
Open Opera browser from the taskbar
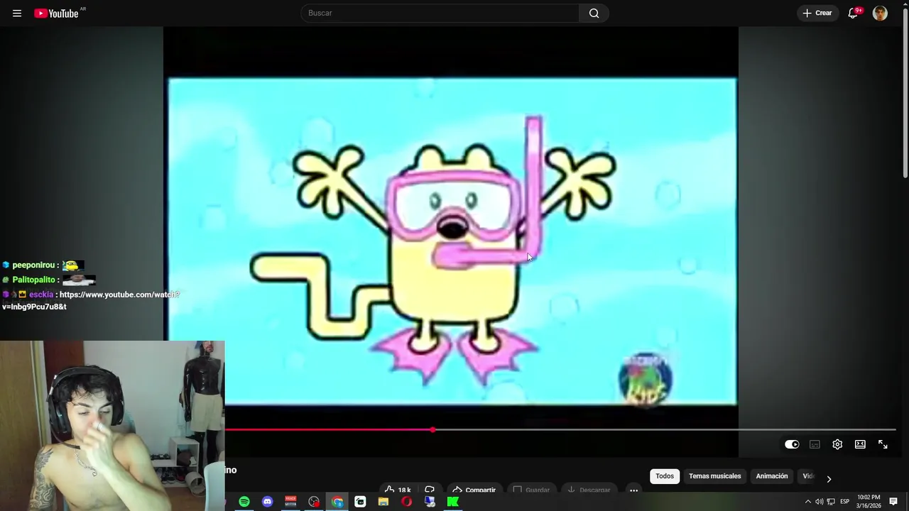point(406,502)
